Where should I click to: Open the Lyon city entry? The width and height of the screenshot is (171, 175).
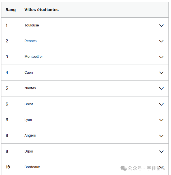(28, 120)
